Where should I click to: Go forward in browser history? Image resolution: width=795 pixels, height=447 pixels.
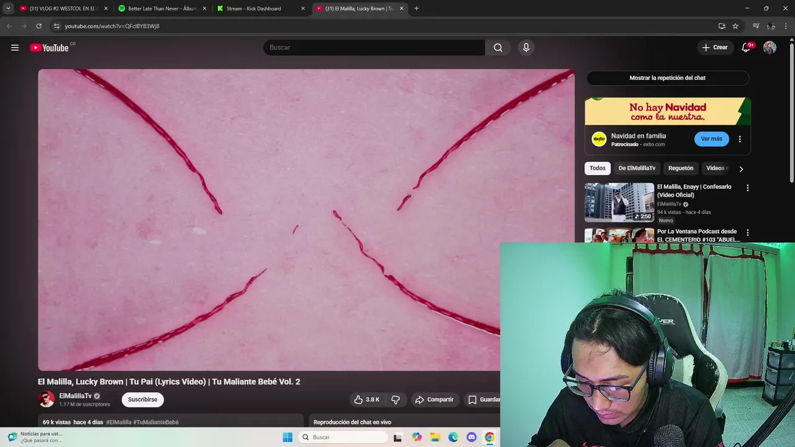24,26
